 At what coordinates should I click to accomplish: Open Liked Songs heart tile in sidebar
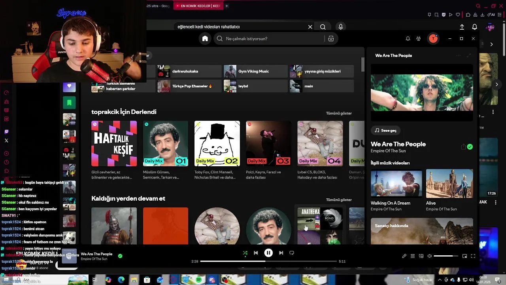(x=69, y=86)
